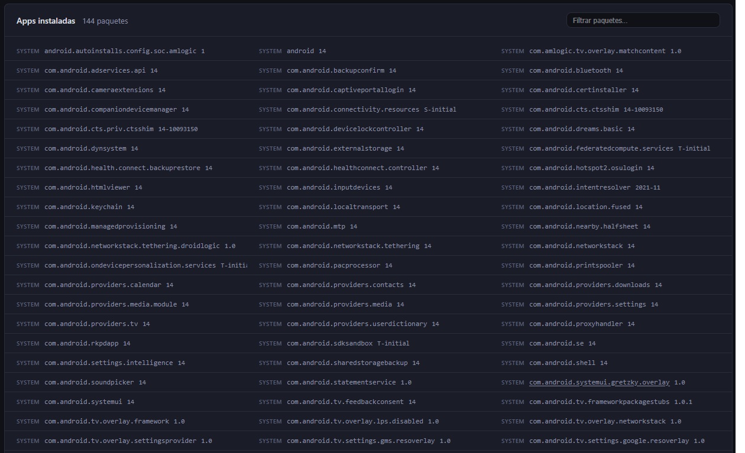Screen dimensions: 745x453
Task: Click com.android.pacprocessor entry
Action: (333, 265)
